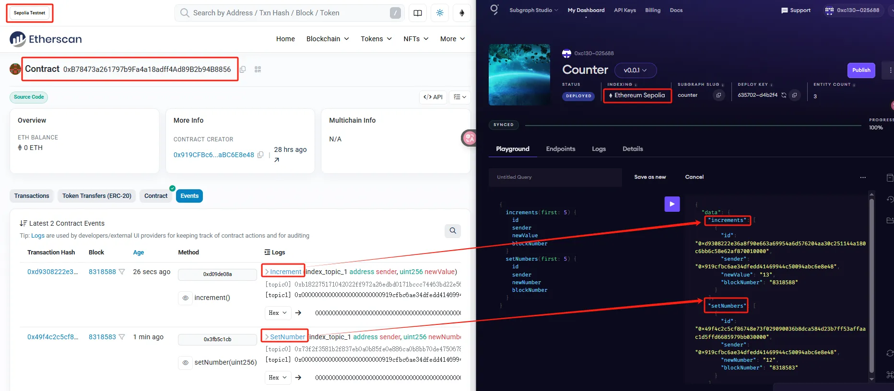Open the list options dropdown next to API
894x391 pixels.
click(x=459, y=97)
